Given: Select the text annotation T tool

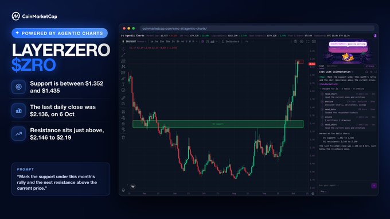Looking at the screenshot, I should 123,84.
